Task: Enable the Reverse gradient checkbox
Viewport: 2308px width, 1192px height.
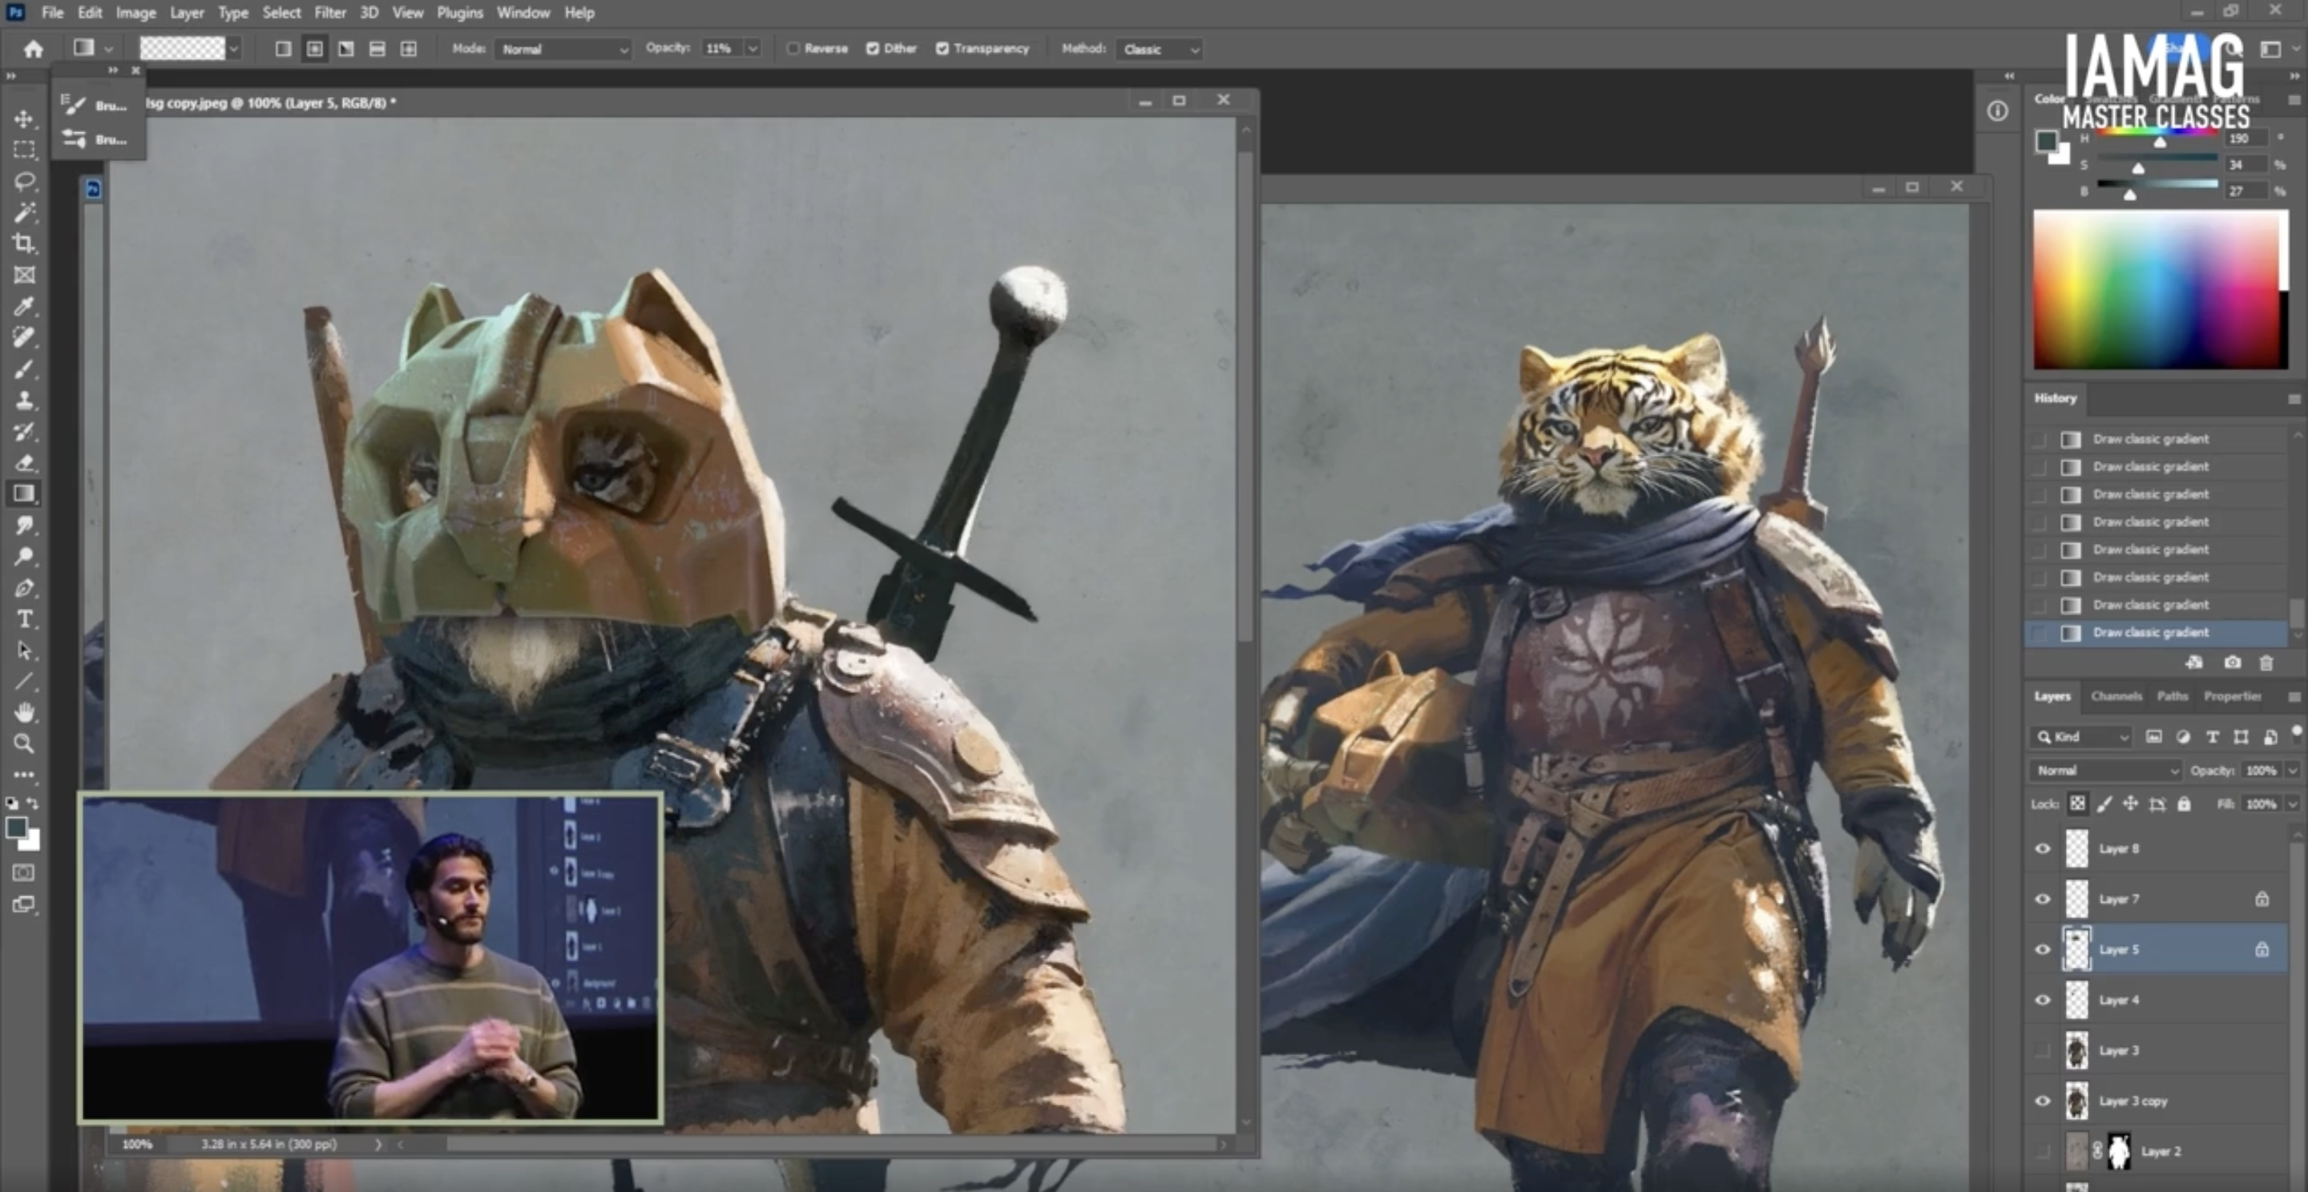Action: pos(793,48)
